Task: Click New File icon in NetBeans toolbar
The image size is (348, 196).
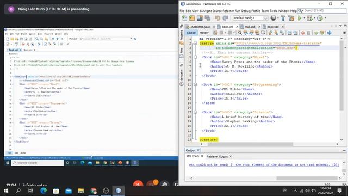Action: [x=184, y=18]
